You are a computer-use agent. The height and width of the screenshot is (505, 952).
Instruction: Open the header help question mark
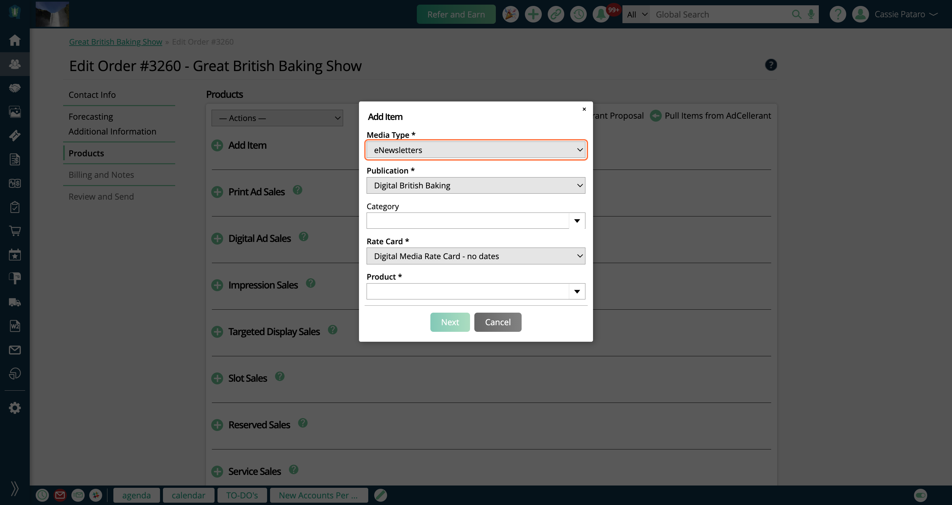coord(838,15)
